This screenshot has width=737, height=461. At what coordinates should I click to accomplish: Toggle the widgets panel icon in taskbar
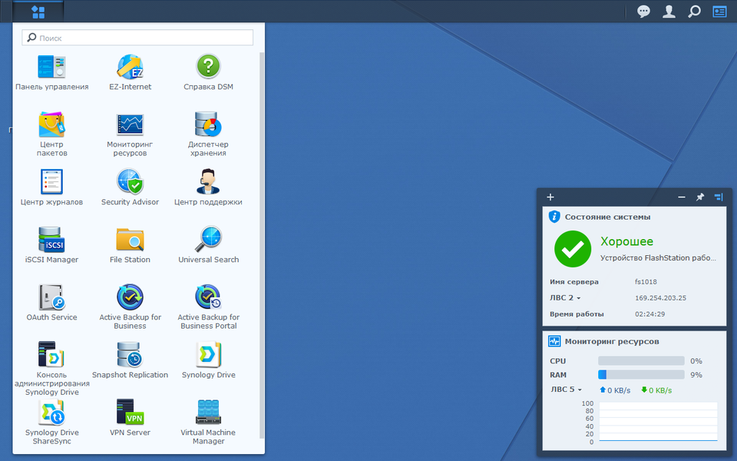pyautogui.click(x=719, y=12)
